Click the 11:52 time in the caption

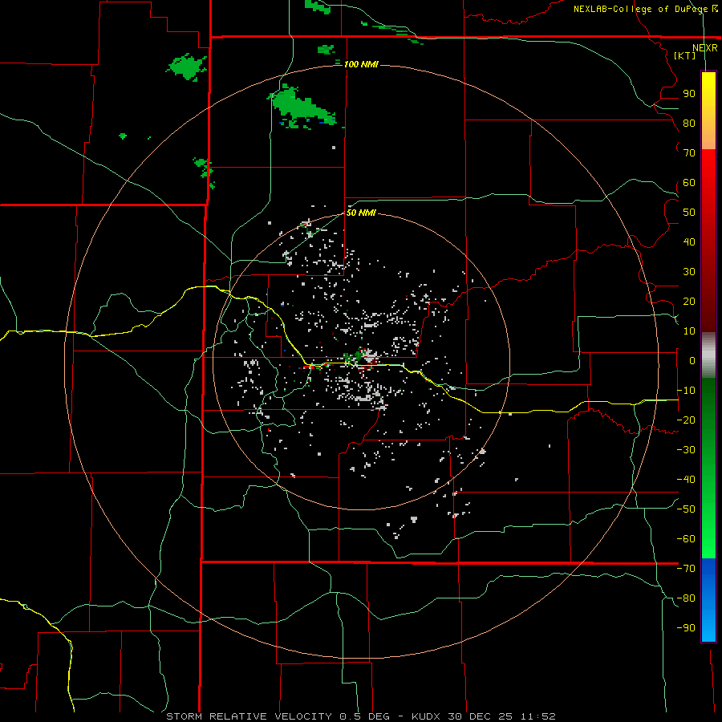(537, 716)
